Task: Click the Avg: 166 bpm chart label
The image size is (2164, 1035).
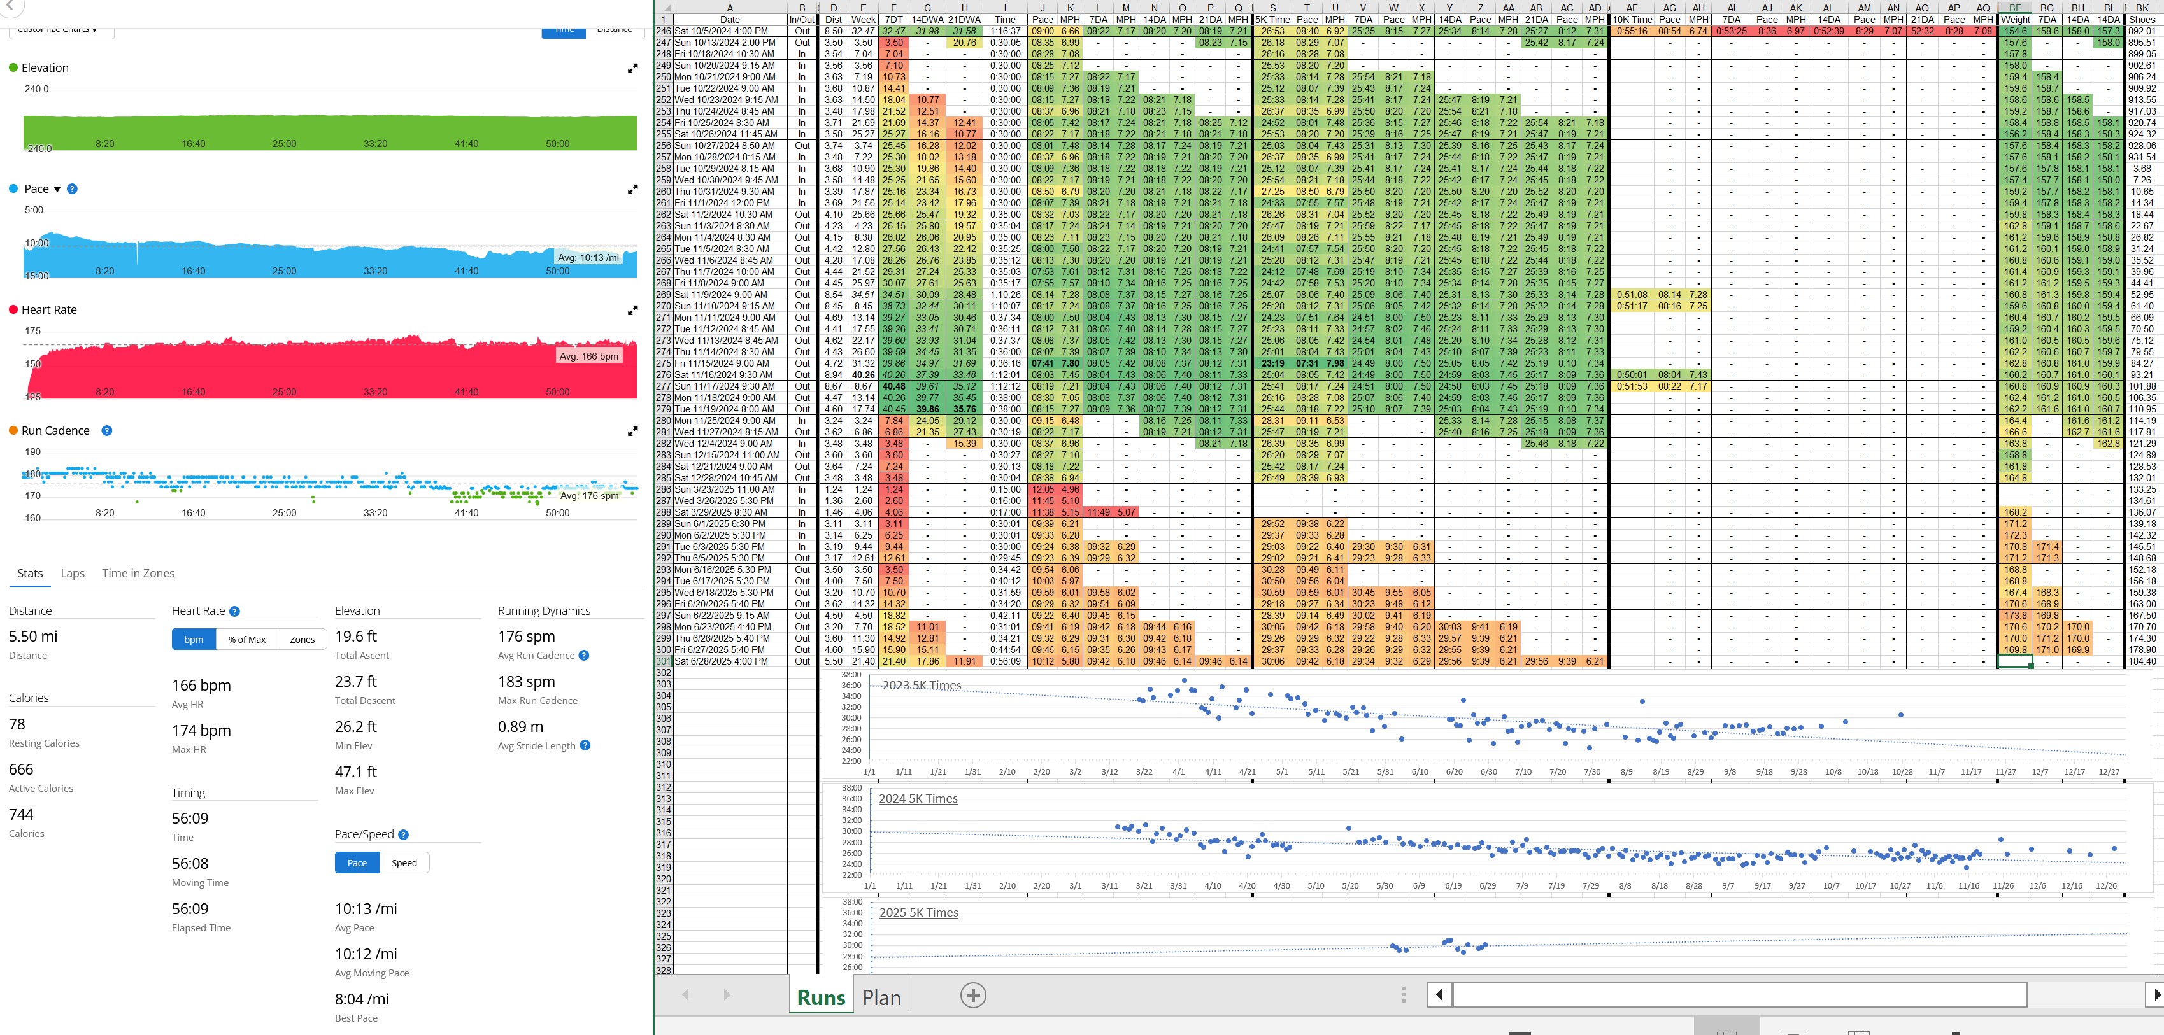Action: pyautogui.click(x=588, y=356)
